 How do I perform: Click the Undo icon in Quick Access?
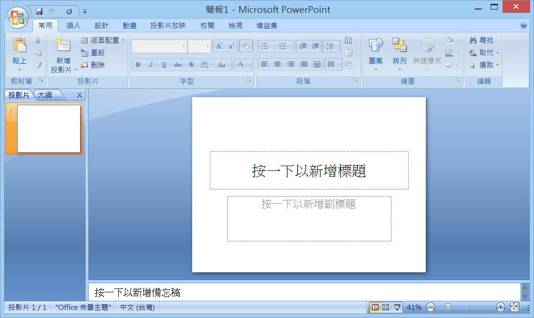(x=51, y=11)
